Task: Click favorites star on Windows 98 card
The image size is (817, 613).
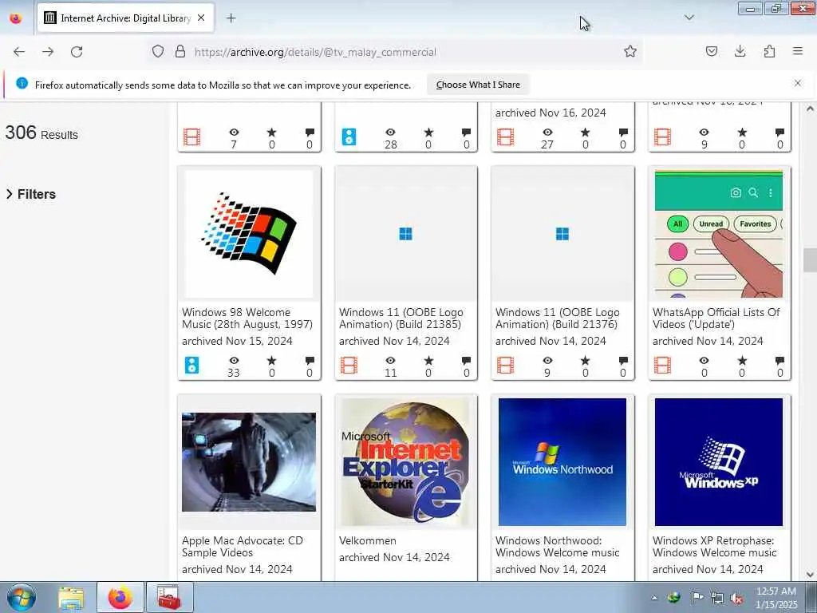Action: pos(271,360)
